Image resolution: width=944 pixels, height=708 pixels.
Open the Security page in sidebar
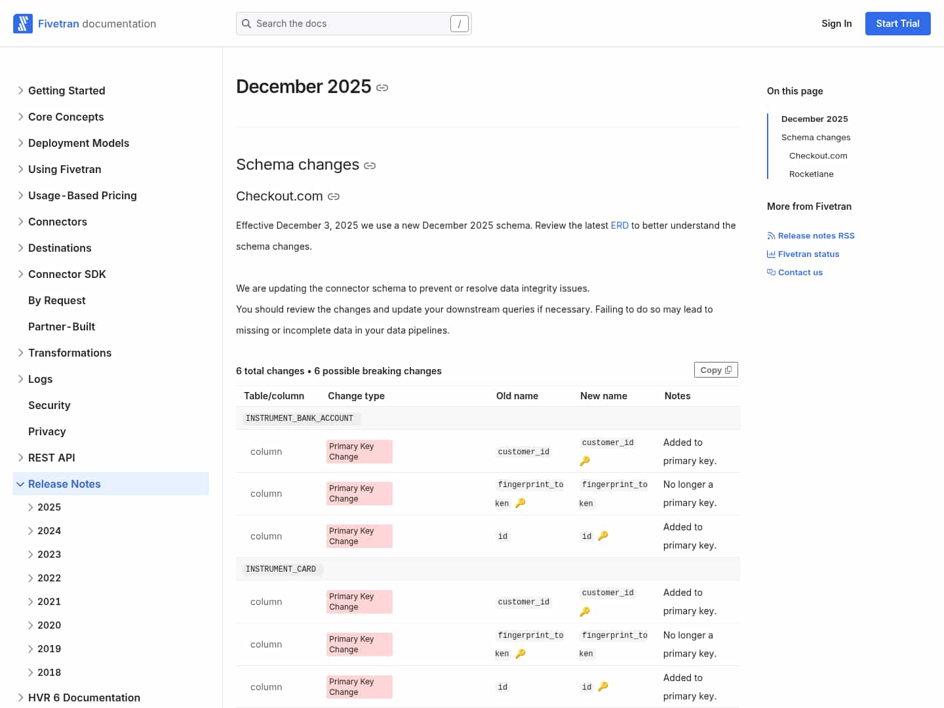pos(49,405)
